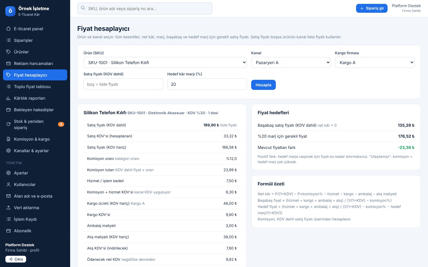Click the user icon beside Kullanıcılar

point(9,185)
